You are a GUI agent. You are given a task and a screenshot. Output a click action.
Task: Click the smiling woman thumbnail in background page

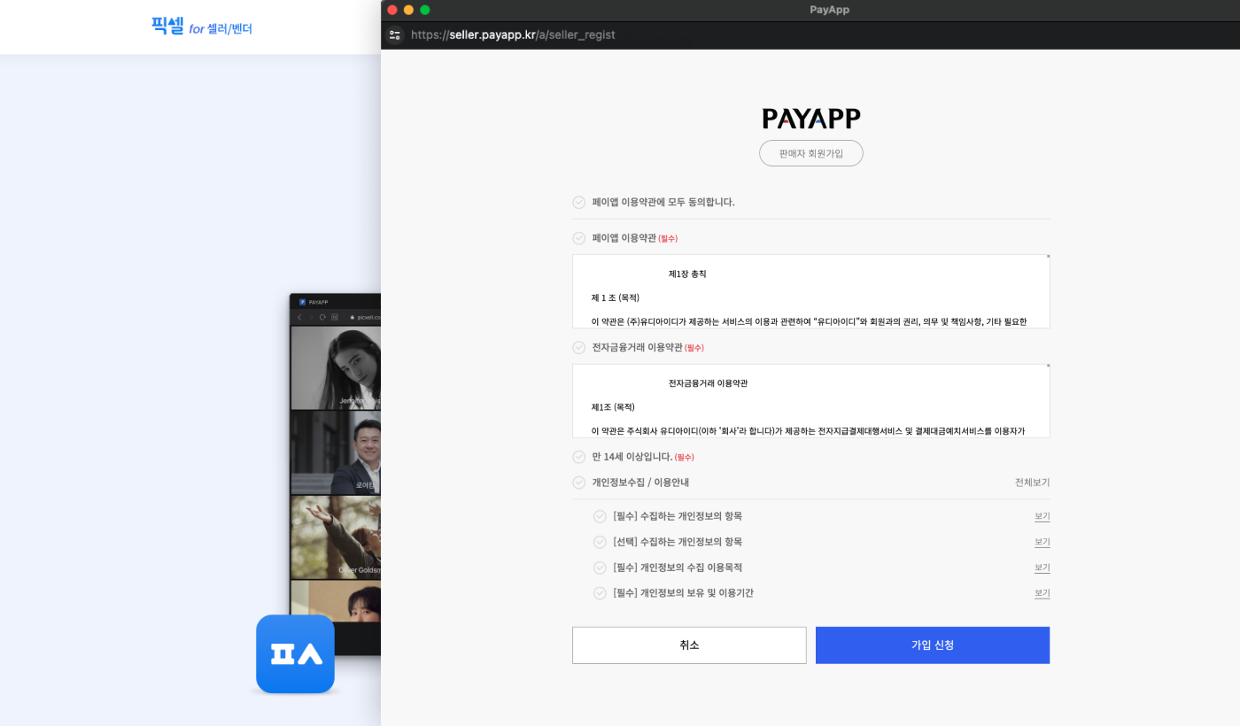point(337,367)
